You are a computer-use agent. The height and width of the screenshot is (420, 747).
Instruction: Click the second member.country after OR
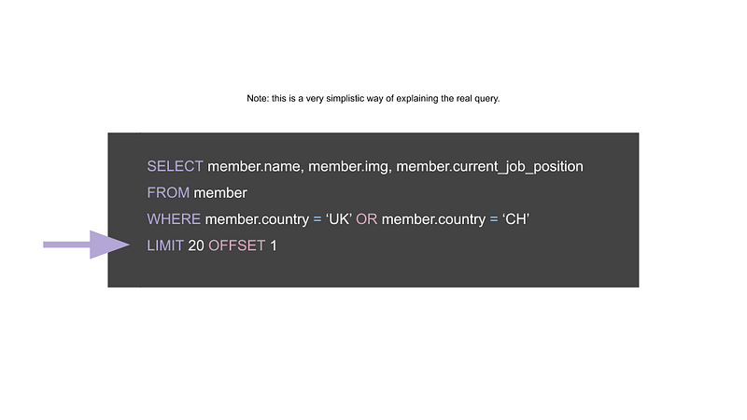pos(433,219)
